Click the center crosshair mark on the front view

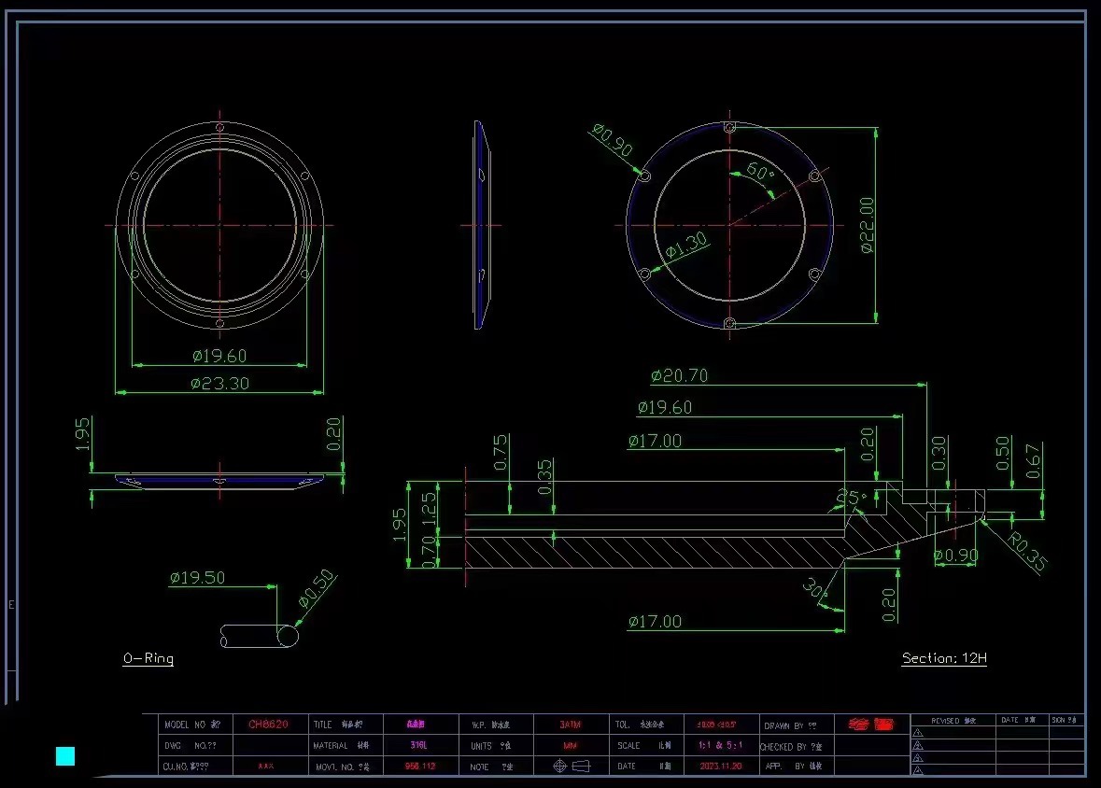[x=220, y=224]
